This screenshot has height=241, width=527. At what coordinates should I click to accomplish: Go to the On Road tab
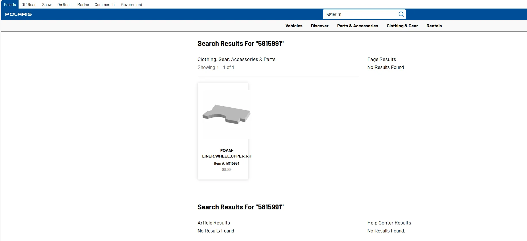[x=64, y=5]
